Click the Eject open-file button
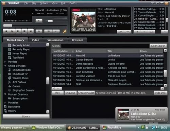Screen dimensions: 170x131 click(x=39, y=31)
